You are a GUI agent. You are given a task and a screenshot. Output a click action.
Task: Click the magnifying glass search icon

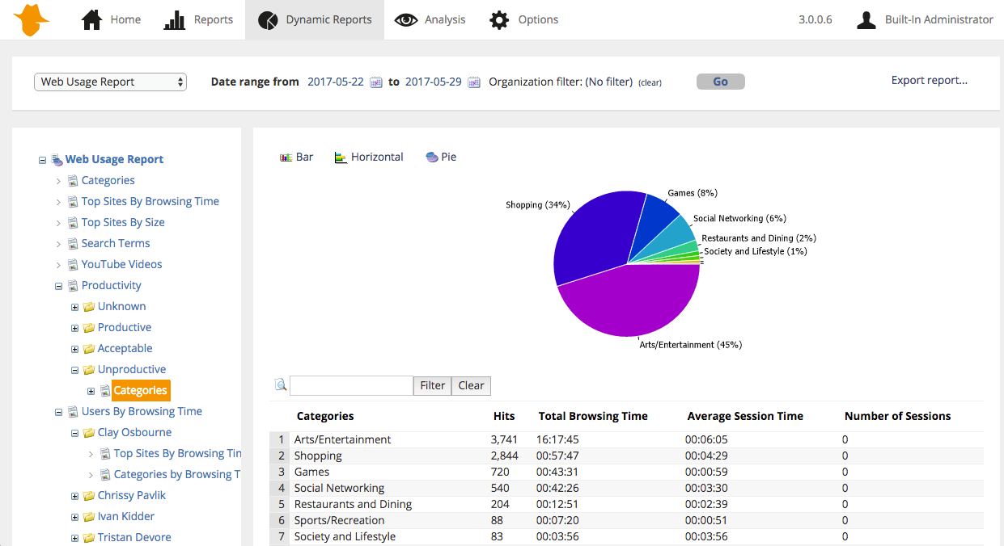coord(280,385)
